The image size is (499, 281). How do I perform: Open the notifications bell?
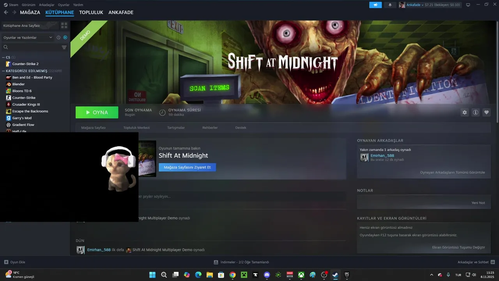click(390, 5)
